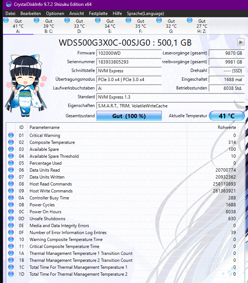The image size is (248, 283).
Task: Click the 41 °C current temperature button
Action: (x=227, y=116)
